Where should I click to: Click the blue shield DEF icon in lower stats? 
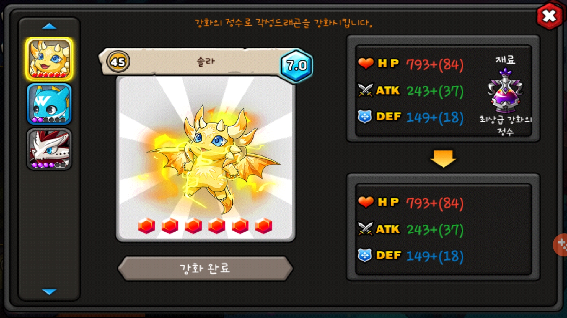pyautogui.click(x=365, y=255)
